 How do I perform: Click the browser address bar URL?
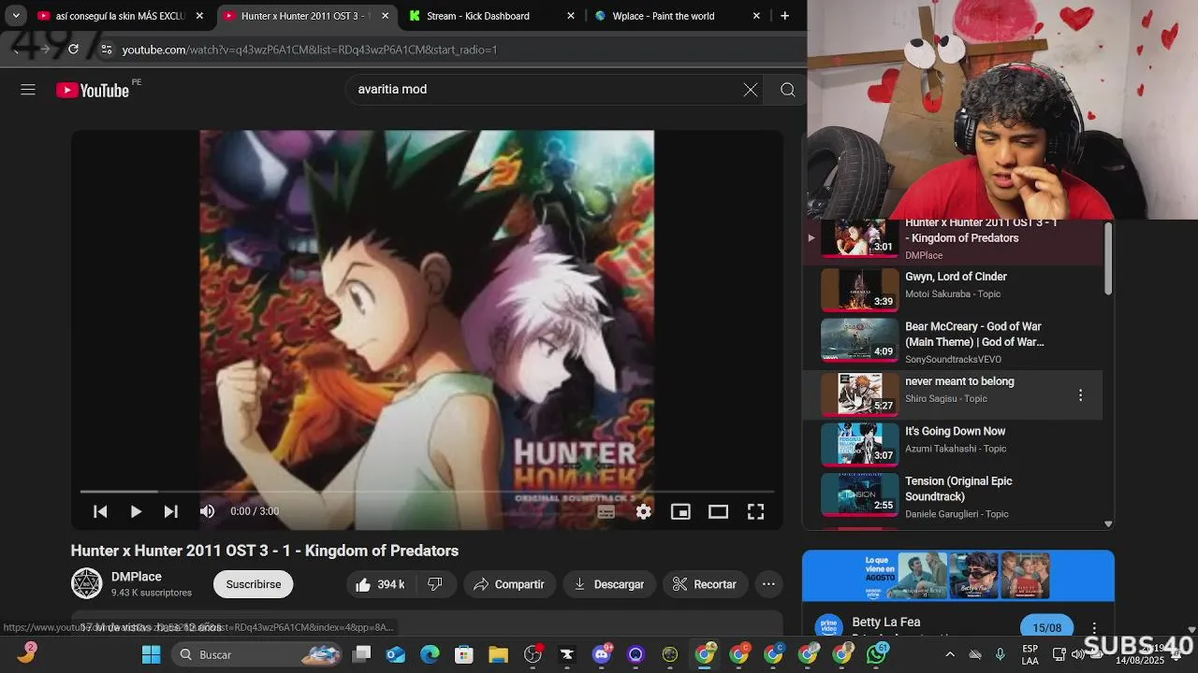pos(310,50)
